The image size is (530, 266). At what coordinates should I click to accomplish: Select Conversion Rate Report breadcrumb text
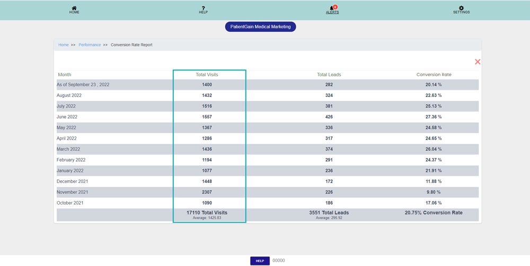[131, 45]
